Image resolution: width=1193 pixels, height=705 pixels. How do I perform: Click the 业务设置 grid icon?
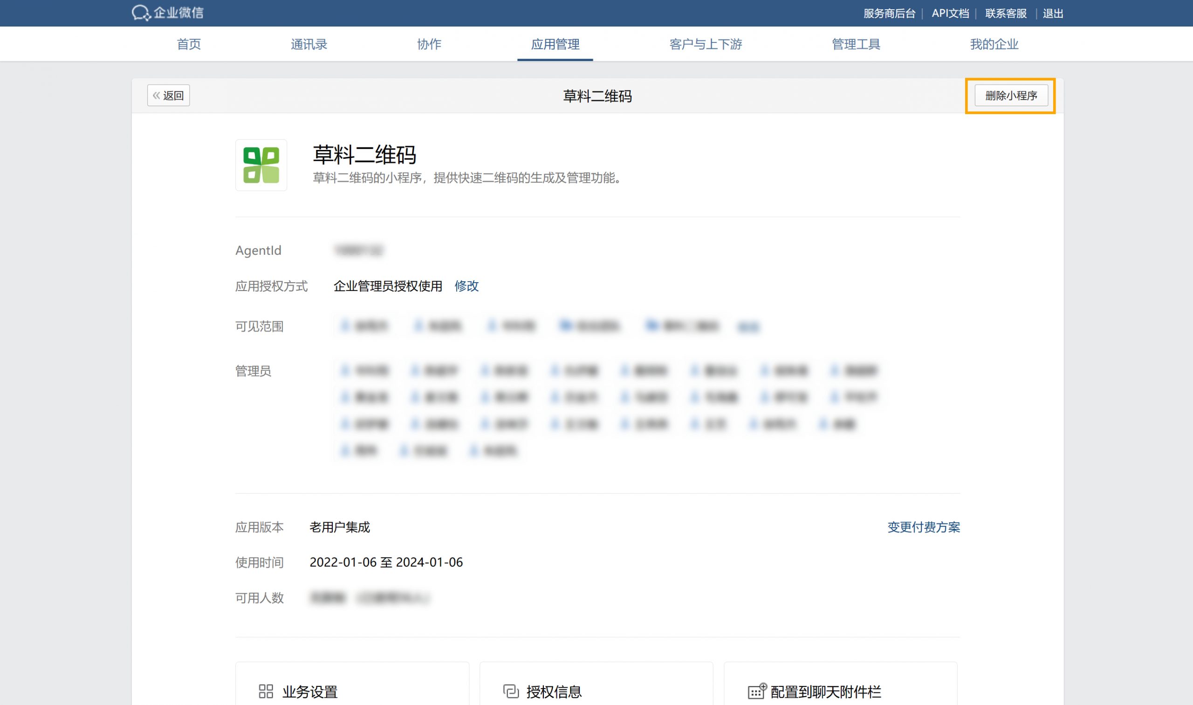266,691
